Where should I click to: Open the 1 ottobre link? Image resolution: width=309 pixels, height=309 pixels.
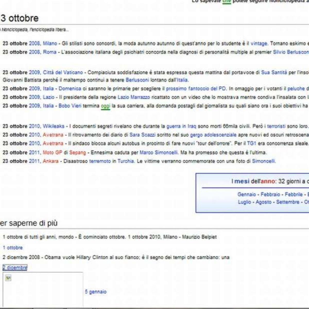(13, 248)
